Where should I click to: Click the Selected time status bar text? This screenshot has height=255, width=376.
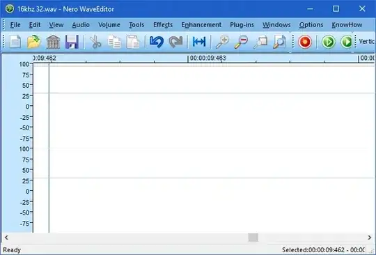324,250
